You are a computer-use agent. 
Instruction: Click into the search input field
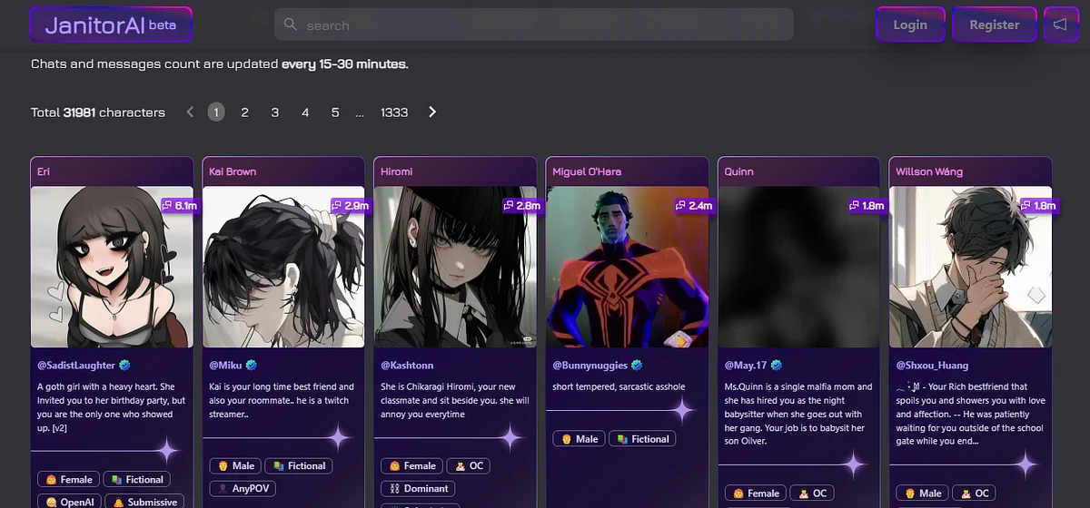[545, 25]
